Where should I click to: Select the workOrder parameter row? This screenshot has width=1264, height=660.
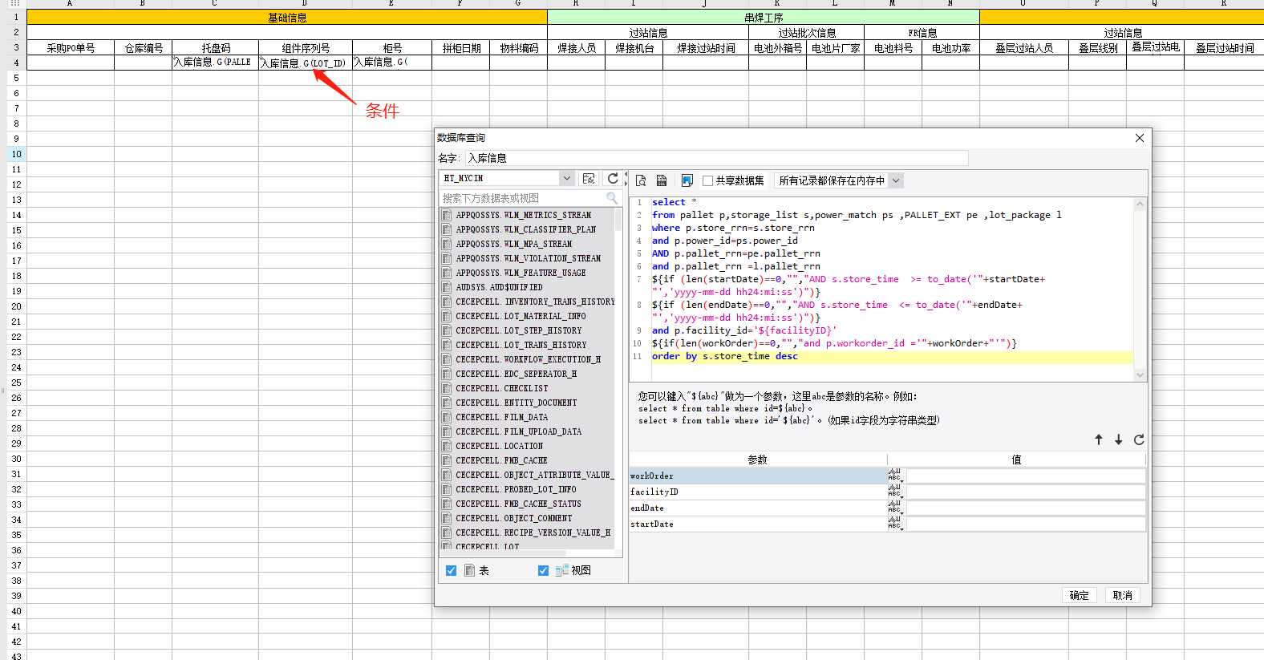coord(757,476)
